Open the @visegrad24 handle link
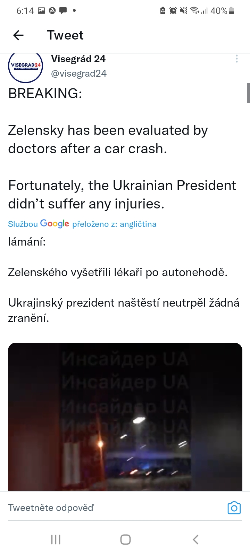The width and height of the screenshot is (250, 555). [x=79, y=74]
